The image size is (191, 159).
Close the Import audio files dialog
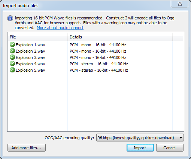click(x=180, y=4)
